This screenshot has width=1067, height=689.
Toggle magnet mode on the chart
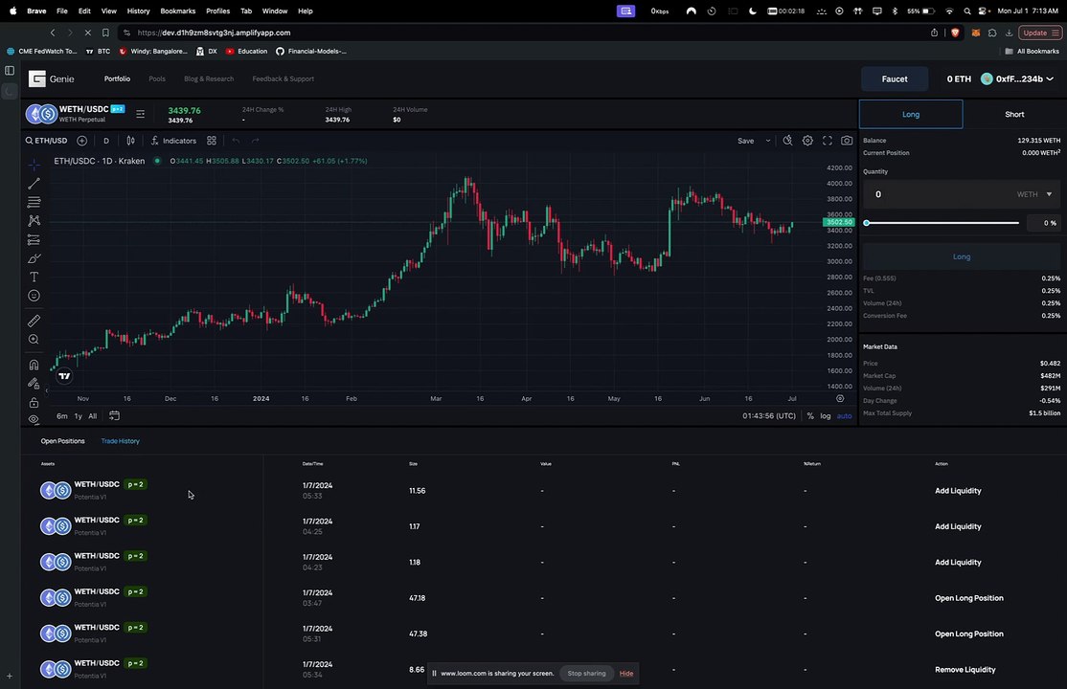coord(34,366)
